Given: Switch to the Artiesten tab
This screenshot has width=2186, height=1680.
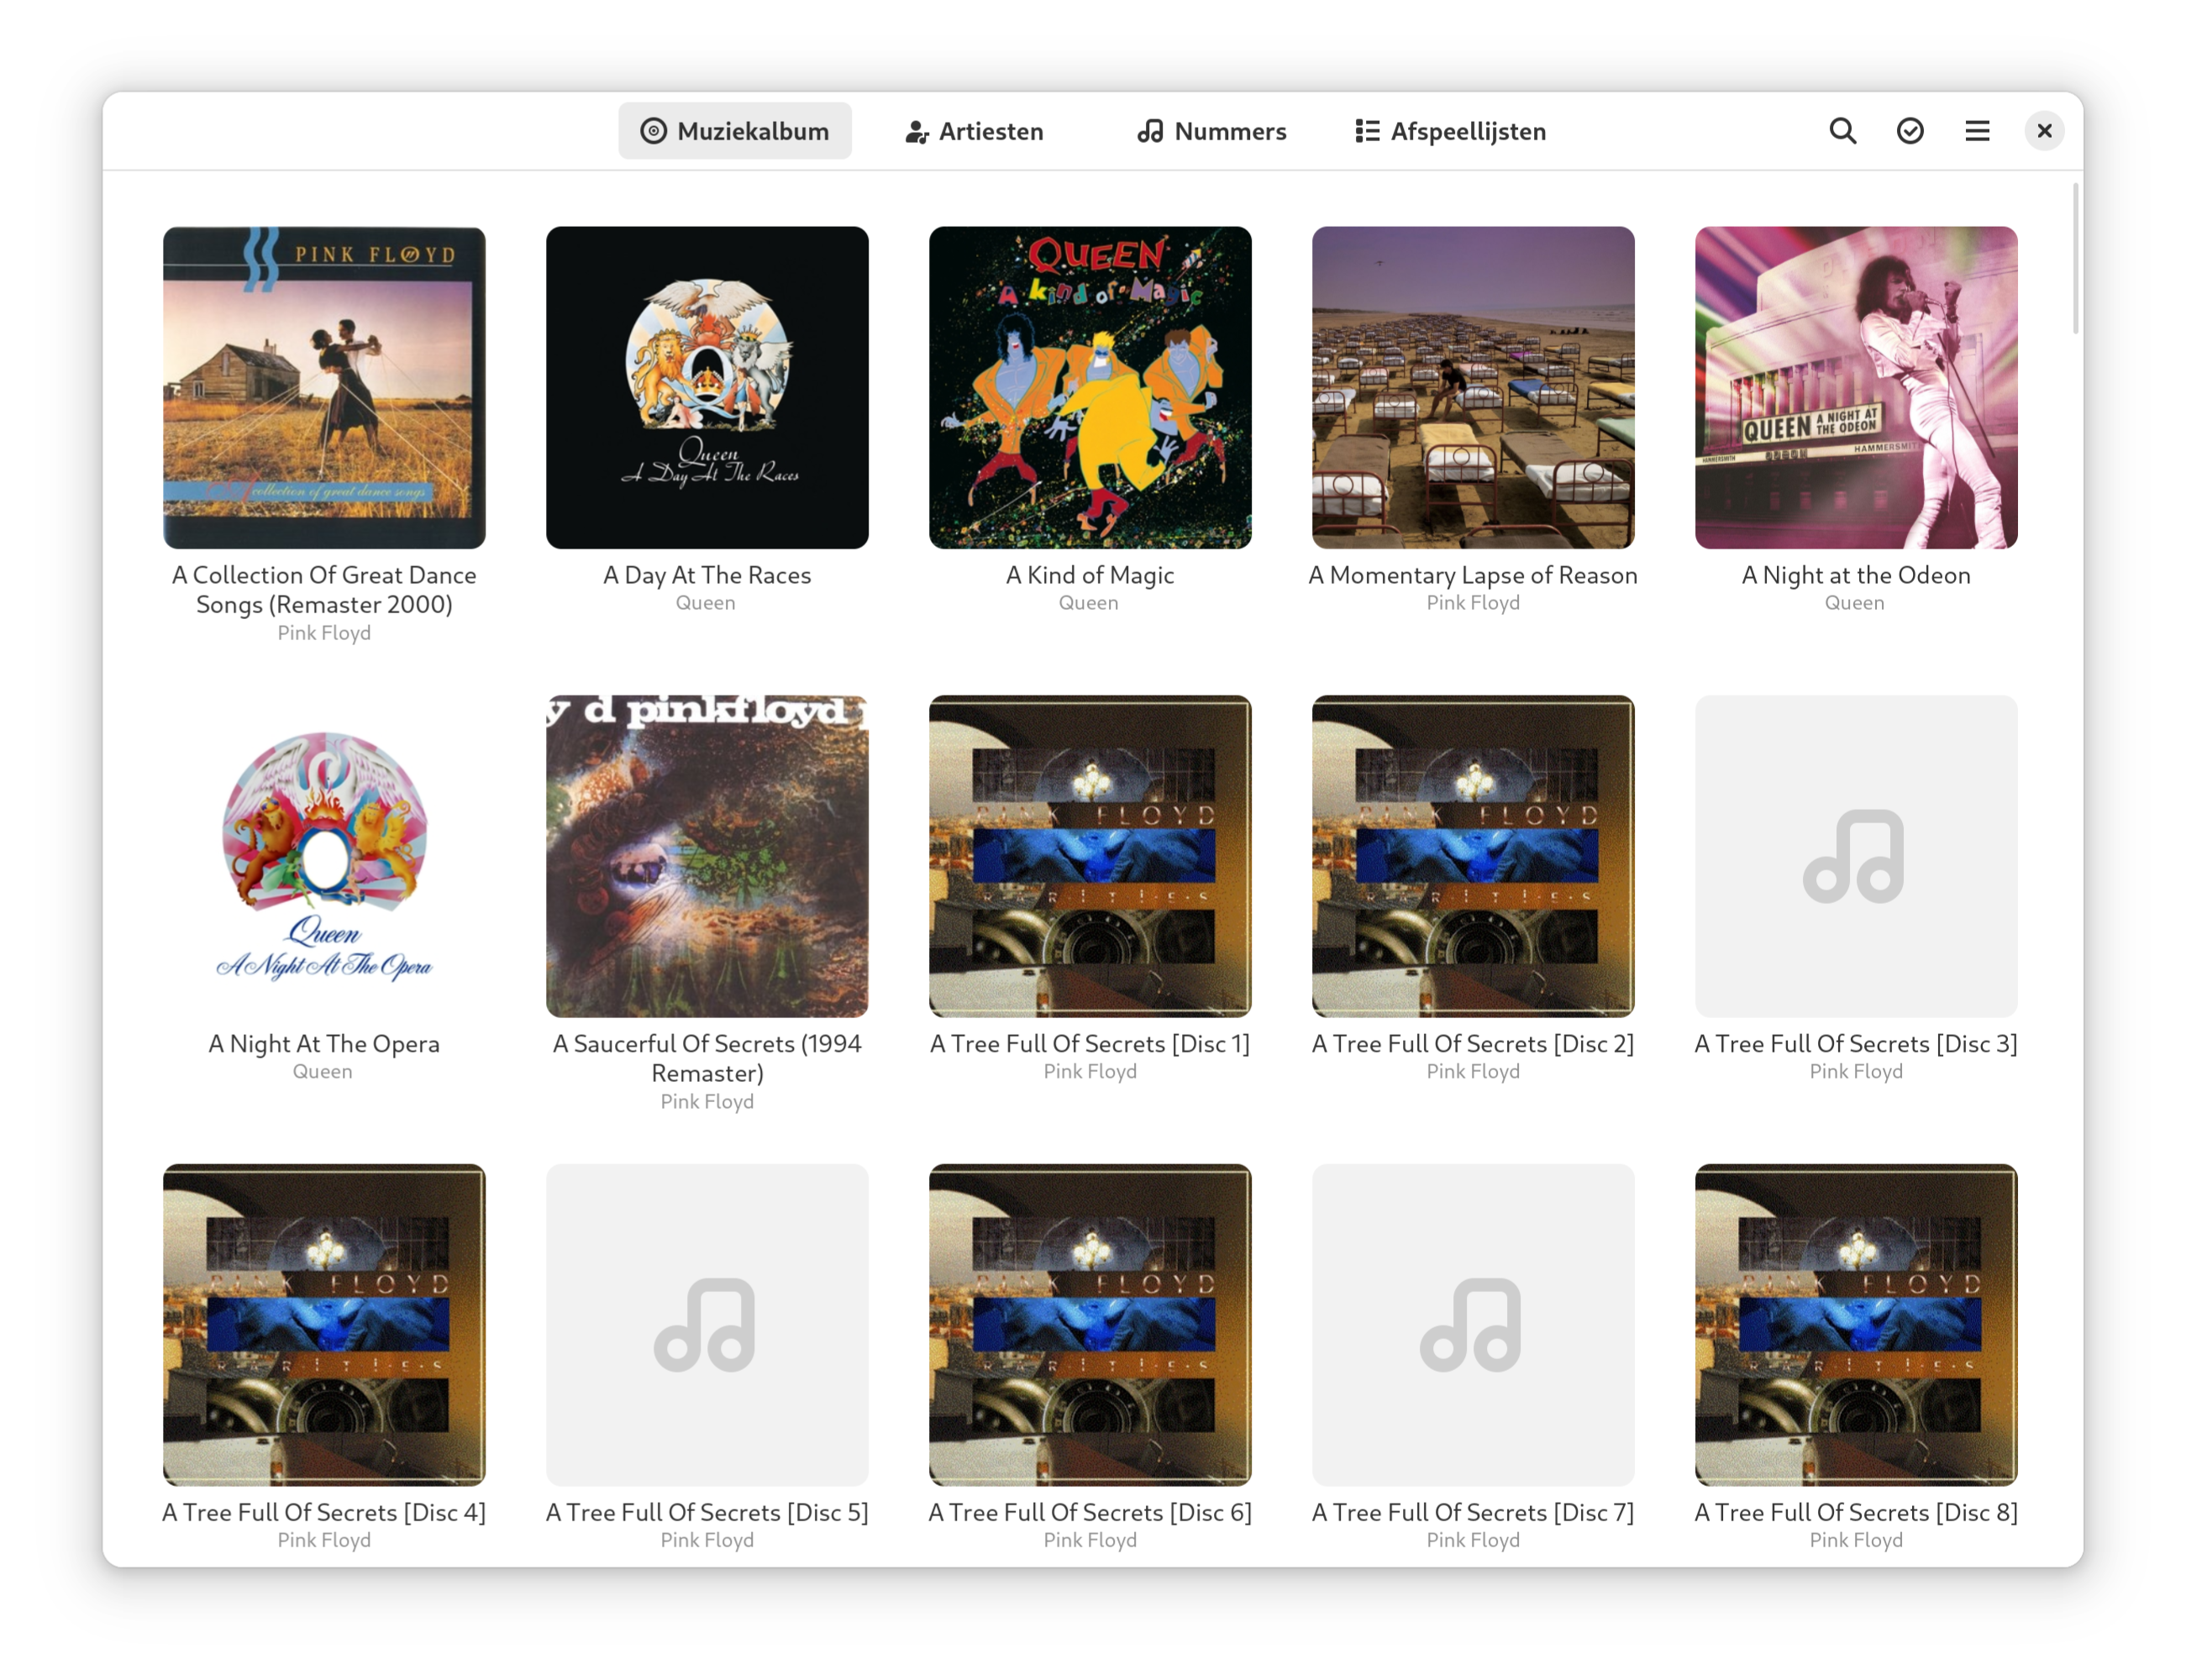Looking at the screenshot, I should tap(973, 131).
